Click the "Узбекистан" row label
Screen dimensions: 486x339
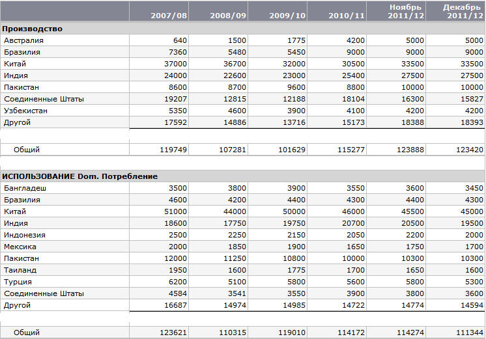click(x=25, y=111)
